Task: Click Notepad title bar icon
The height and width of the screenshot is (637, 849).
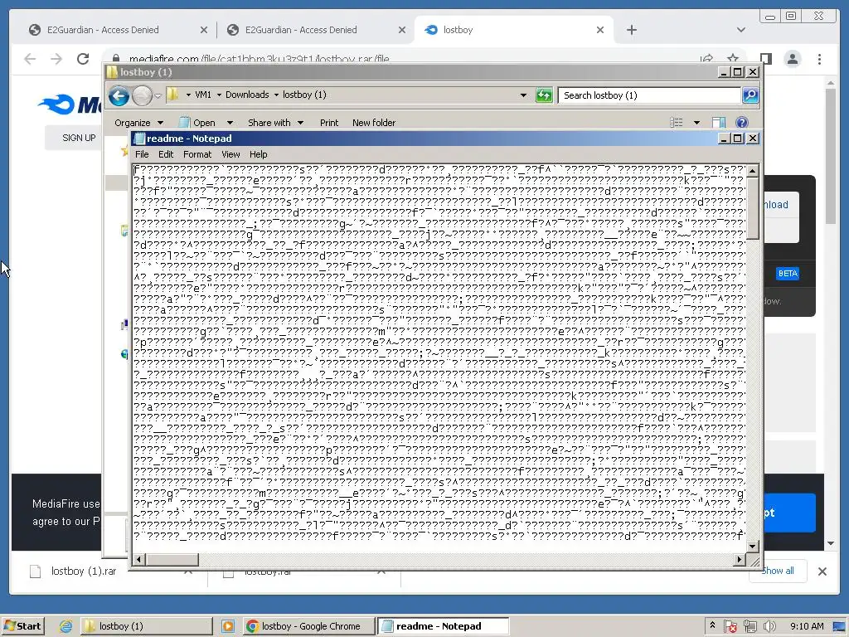Action: tap(139, 139)
